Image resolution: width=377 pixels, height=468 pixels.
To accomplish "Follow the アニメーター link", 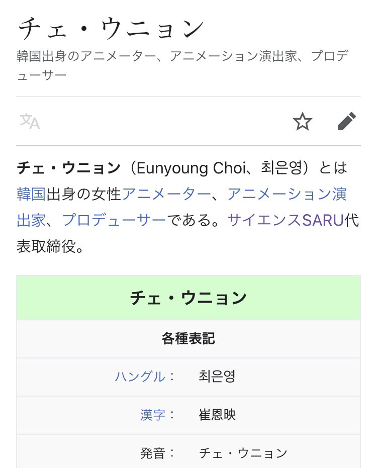I will pos(166,194).
